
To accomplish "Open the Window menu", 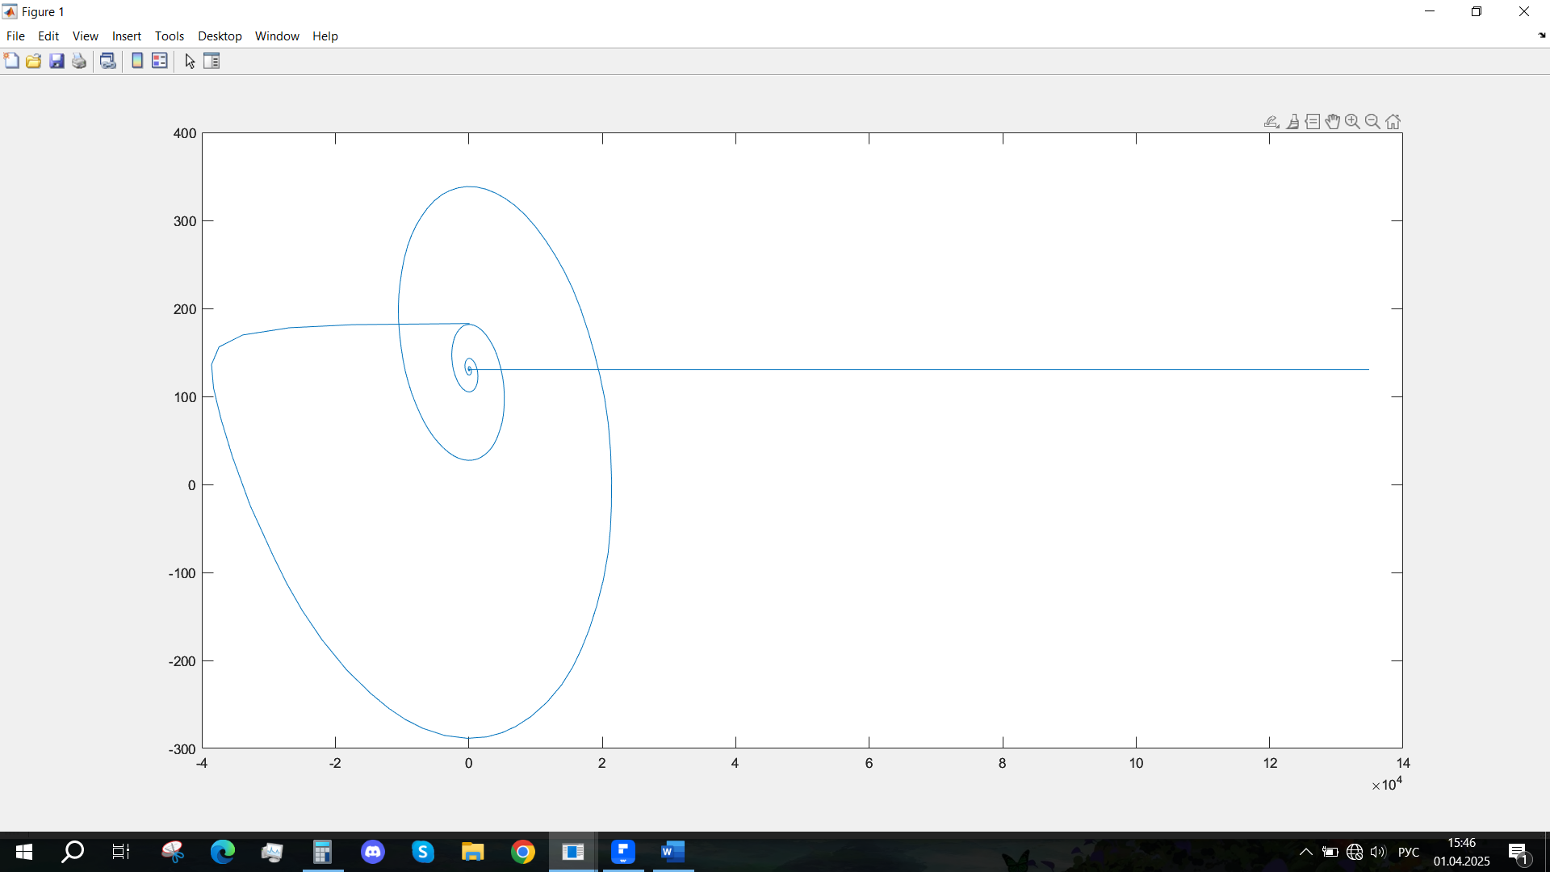I will point(277,36).
